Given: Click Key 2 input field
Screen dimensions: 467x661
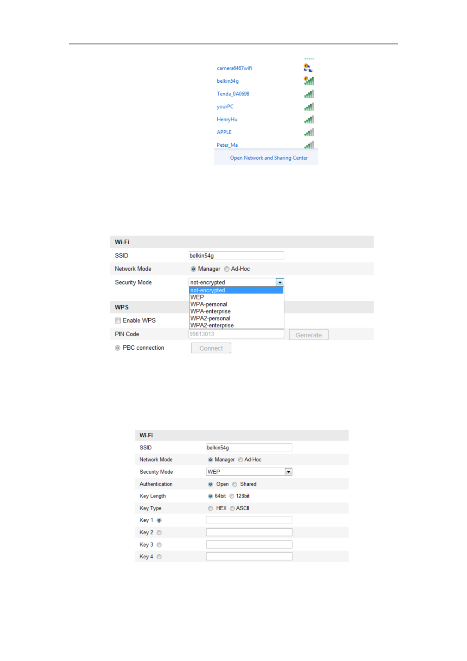Looking at the screenshot, I should [249, 532].
